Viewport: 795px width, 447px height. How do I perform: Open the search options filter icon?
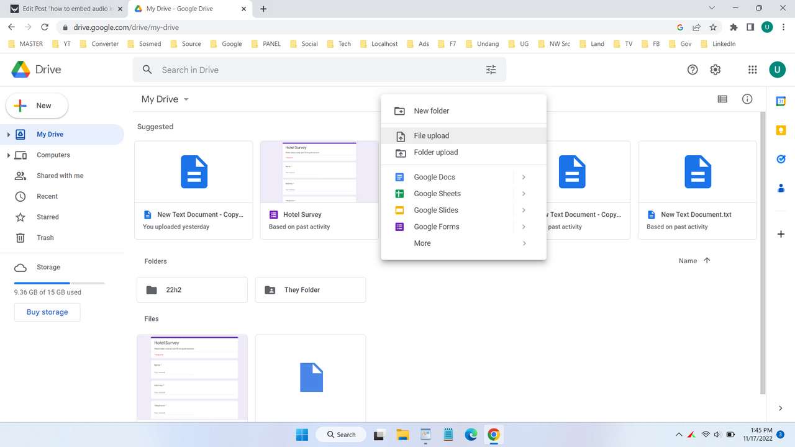[x=491, y=70]
